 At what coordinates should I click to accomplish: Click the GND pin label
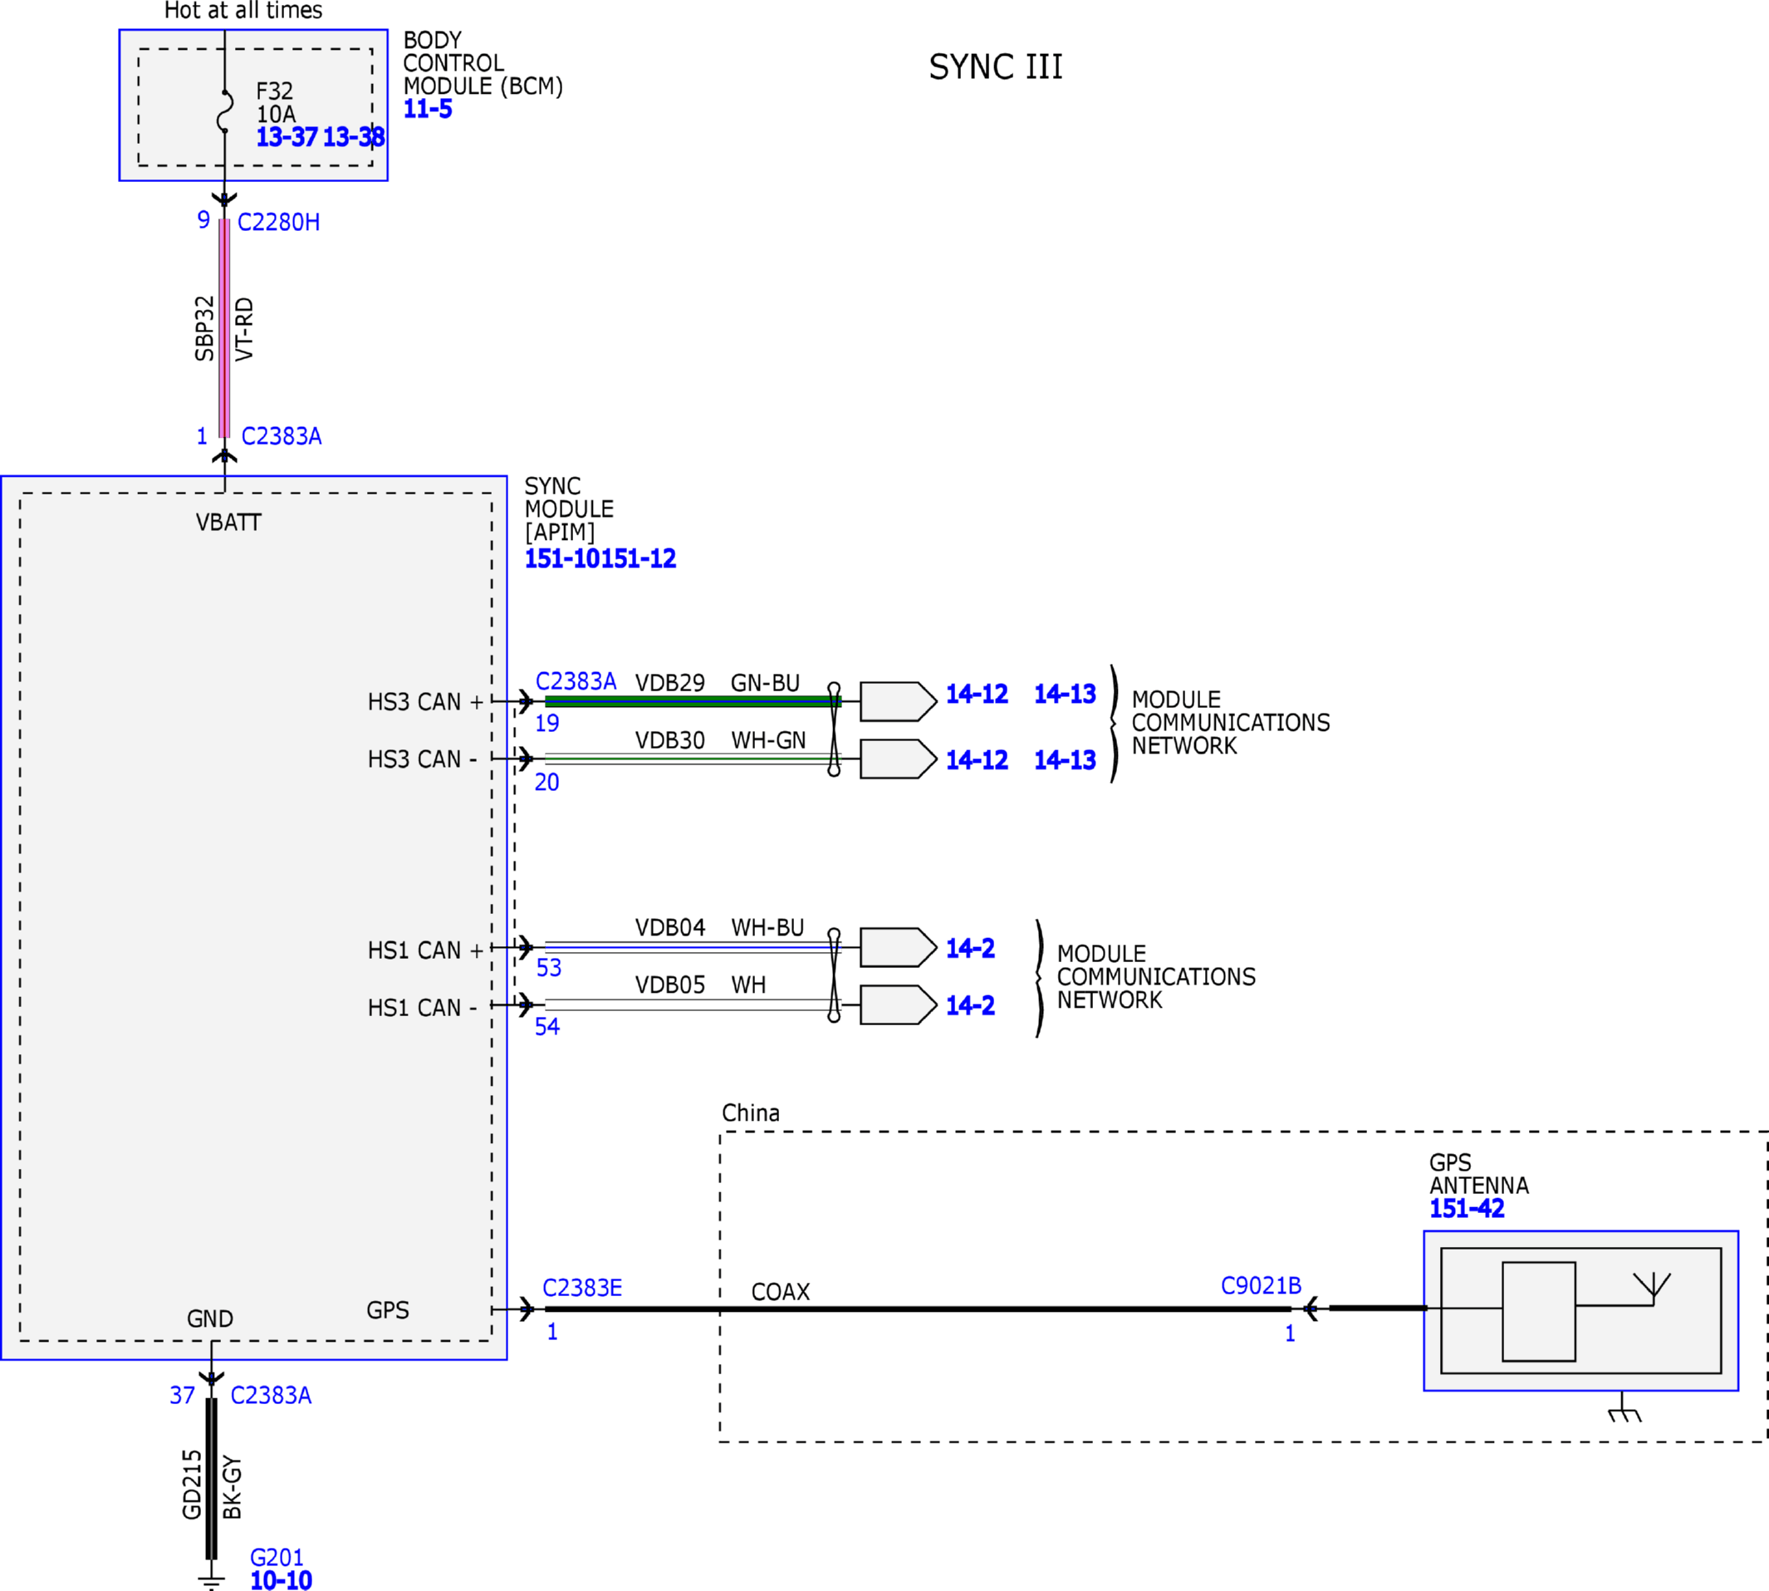[211, 1319]
